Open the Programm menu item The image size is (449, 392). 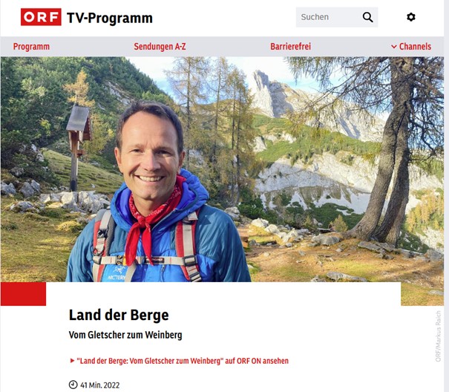[x=31, y=47]
